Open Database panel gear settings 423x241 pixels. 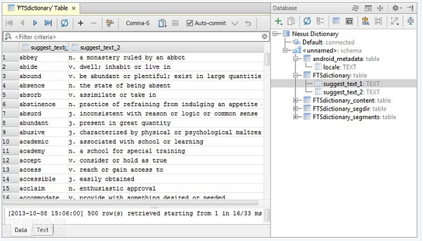(x=396, y=8)
